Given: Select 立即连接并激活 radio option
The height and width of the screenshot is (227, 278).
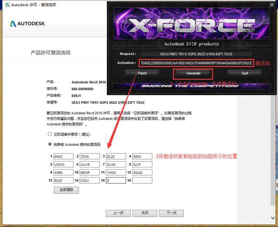Looking at the screenshot, I should (x=50, y=134).
